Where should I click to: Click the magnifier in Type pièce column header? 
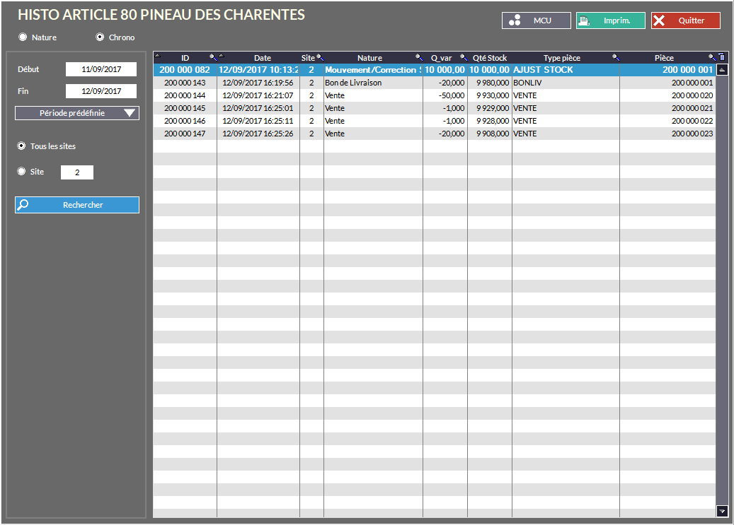615,57
